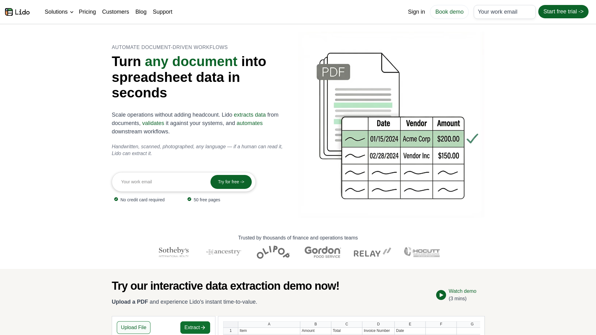Viewport: 596px width, 335px height.
Task: Select column D header in spreadsheet
Action: coord(378,324)
